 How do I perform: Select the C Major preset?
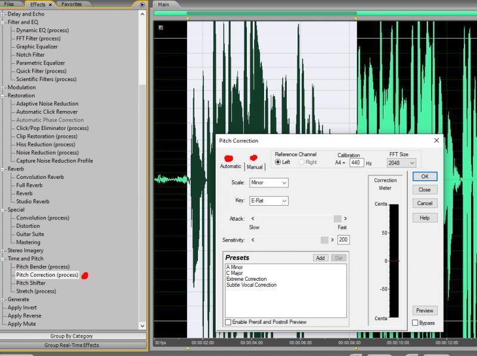tap(234, 273)
